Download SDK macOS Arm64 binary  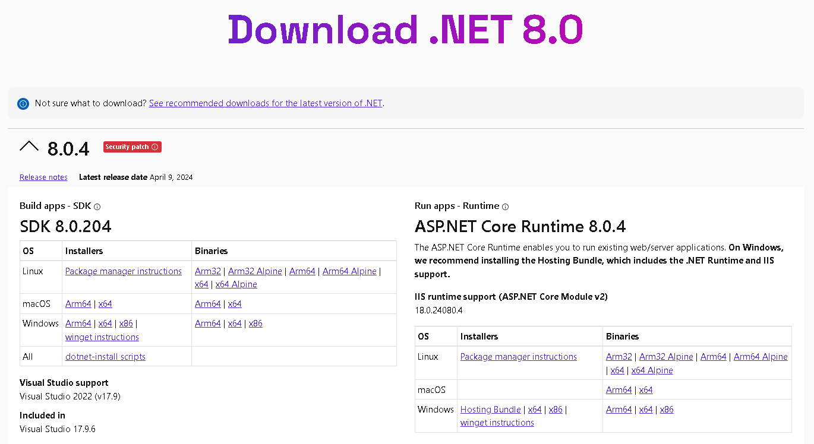(208, 304)
